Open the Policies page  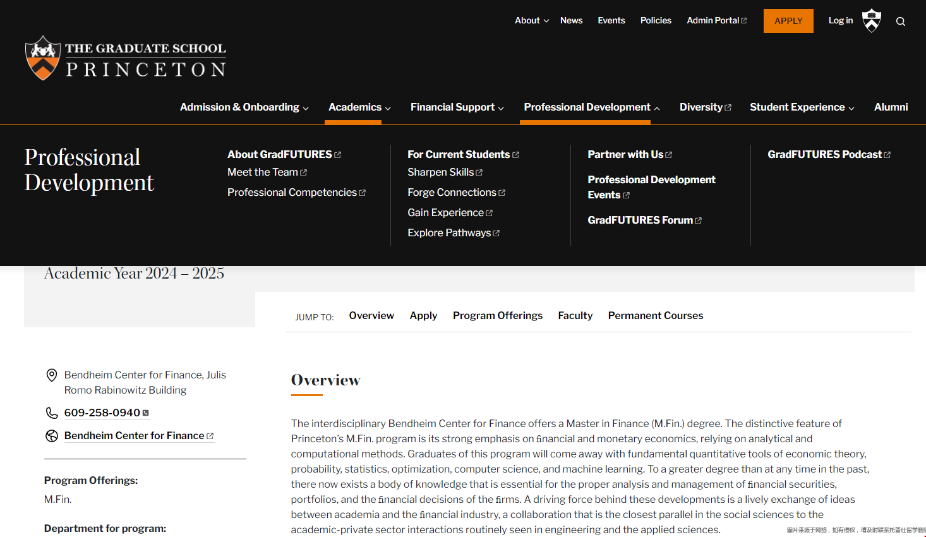click(x=656, y=21)
